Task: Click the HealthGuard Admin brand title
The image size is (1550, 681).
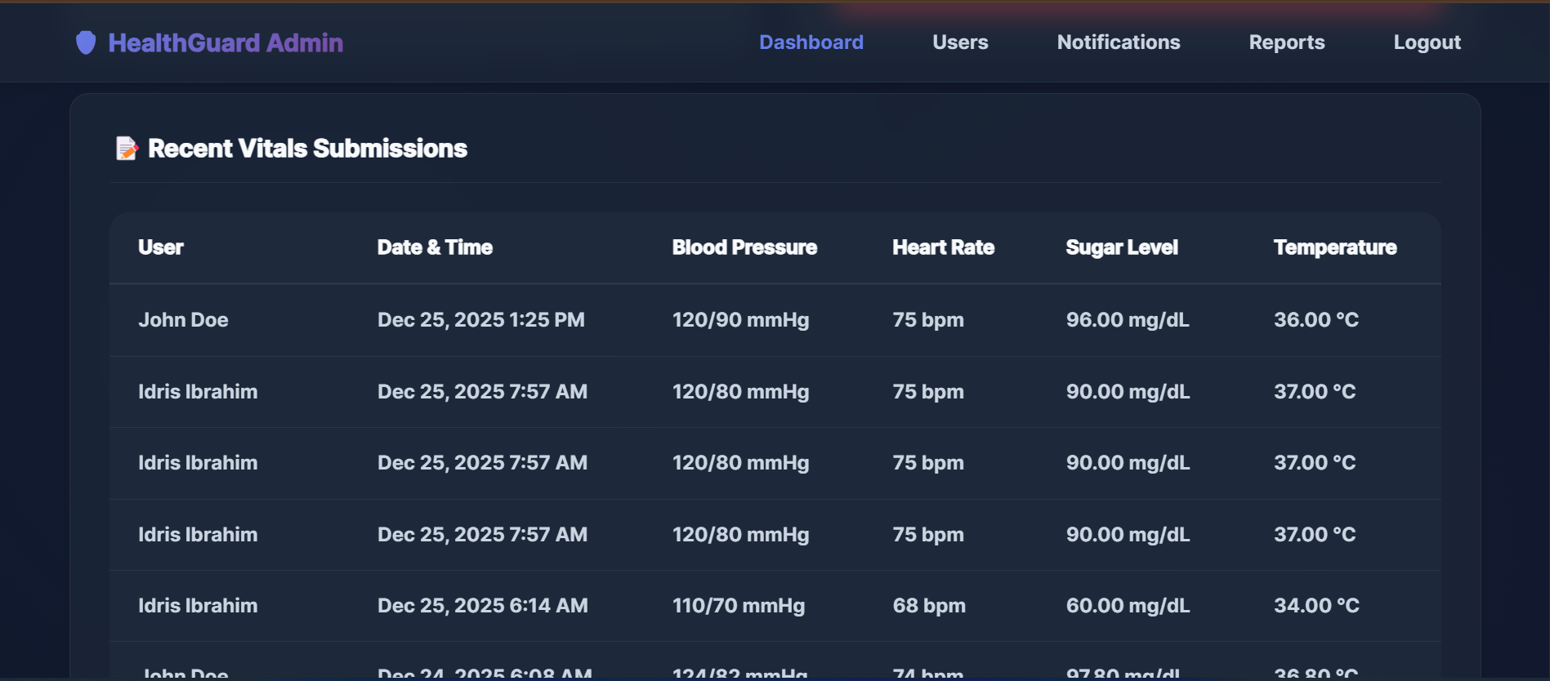Action: click(226, 42)
